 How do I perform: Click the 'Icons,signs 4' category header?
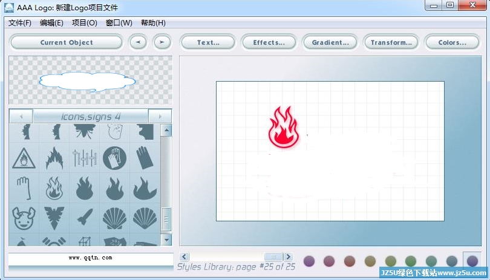[x=91, y=116]
